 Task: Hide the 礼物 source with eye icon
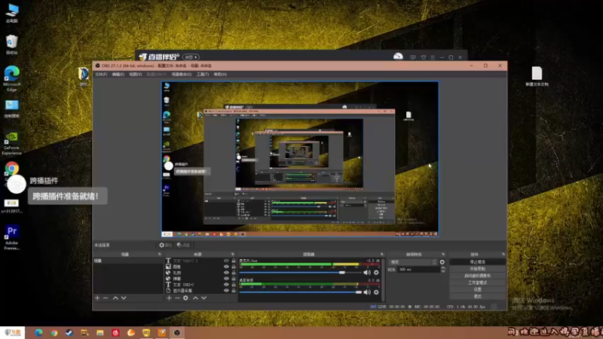pyautogui.click(x=226, y=273)
